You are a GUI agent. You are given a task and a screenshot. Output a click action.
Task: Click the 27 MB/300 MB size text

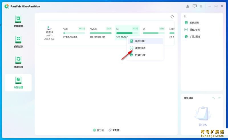(70, 37)
